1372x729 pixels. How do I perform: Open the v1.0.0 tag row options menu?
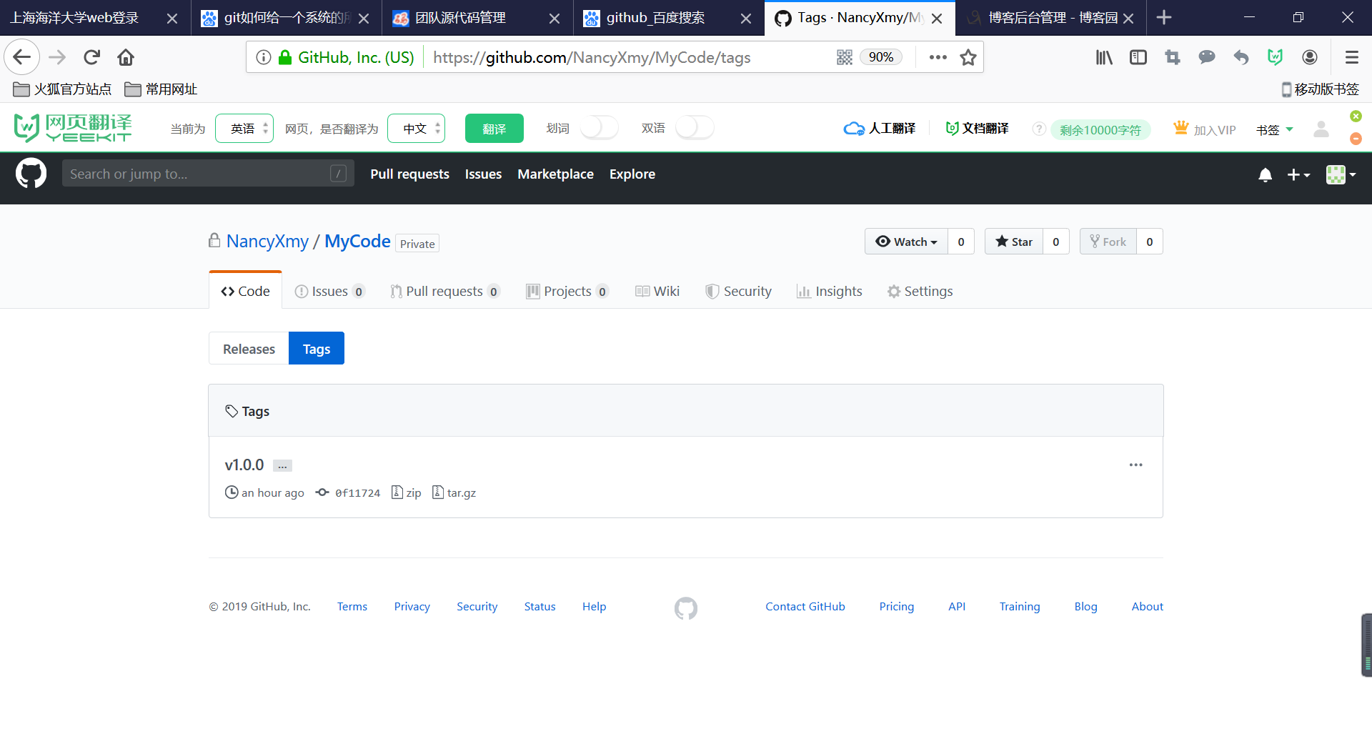pyautogui.click(x=1135, y=465)
